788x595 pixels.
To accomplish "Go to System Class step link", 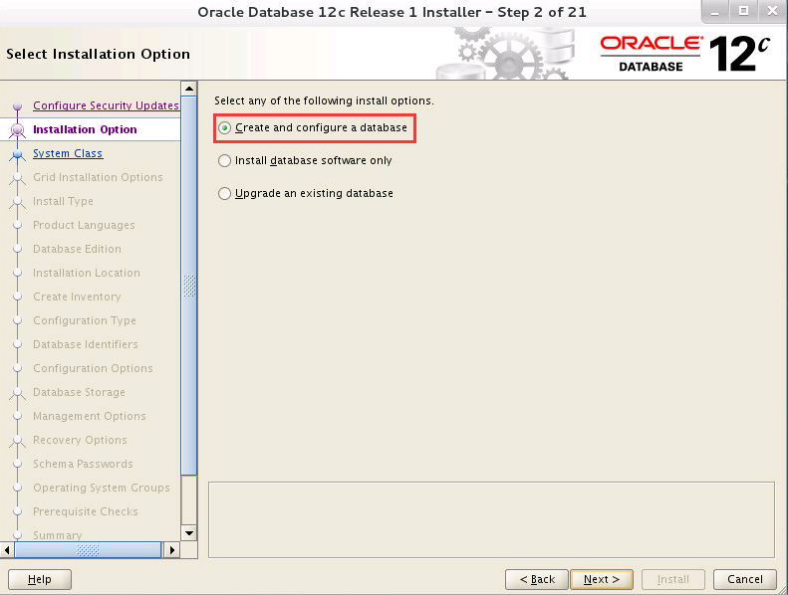I will (68, 153).
